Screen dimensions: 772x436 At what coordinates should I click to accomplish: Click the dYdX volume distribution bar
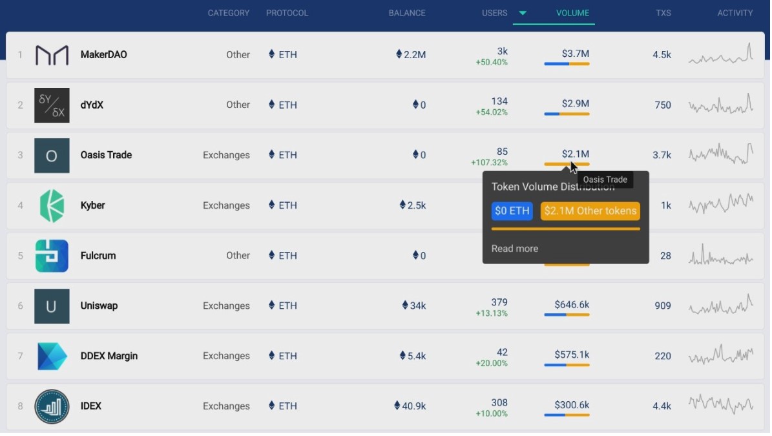(567, 114)
